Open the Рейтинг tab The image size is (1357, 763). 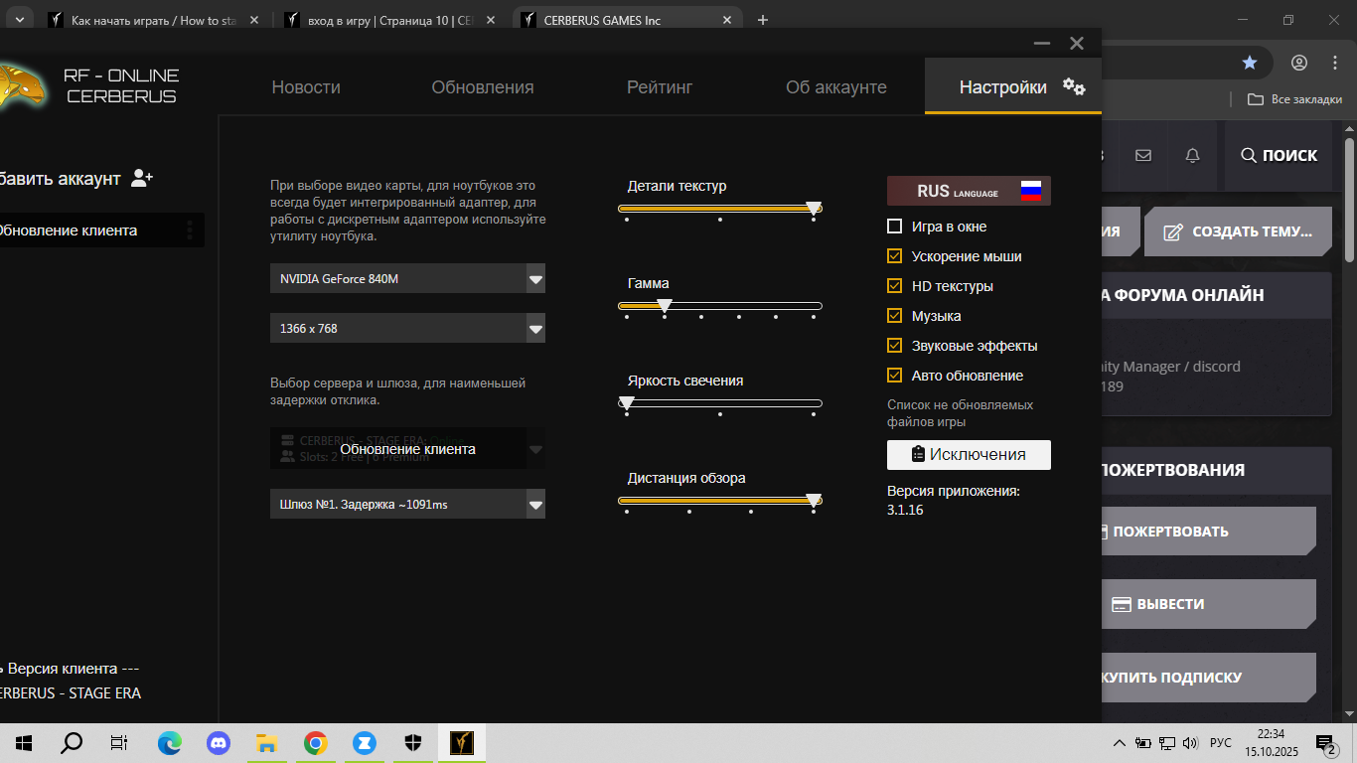[660, 87]
